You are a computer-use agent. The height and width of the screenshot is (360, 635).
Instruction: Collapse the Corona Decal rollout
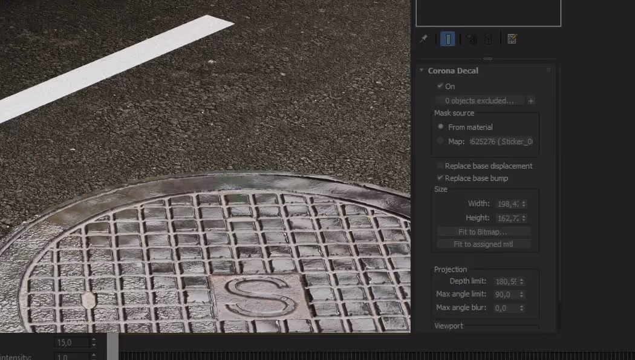click(422, 70)
